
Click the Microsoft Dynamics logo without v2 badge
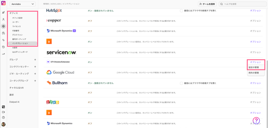[x=59, y=123]
